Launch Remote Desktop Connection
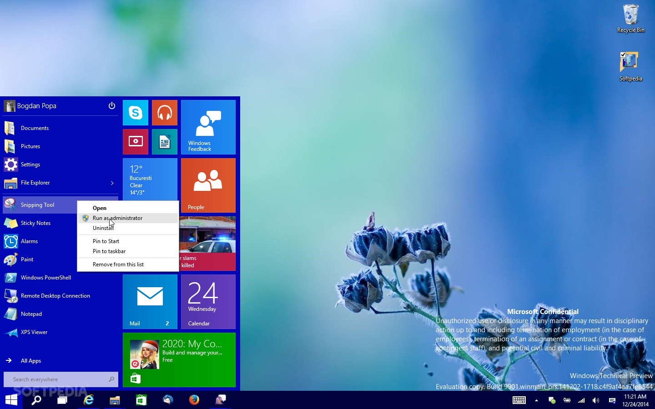This screenshot has height=409, width=655. 60,296
